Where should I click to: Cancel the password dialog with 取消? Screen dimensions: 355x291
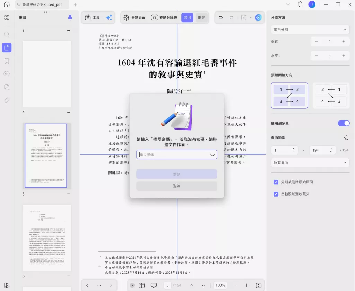[x=177, y=186]
